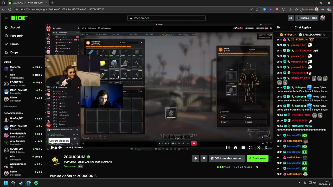Mute the video player volume
This screenshot has height=187, width=333.
pos(60,148)
